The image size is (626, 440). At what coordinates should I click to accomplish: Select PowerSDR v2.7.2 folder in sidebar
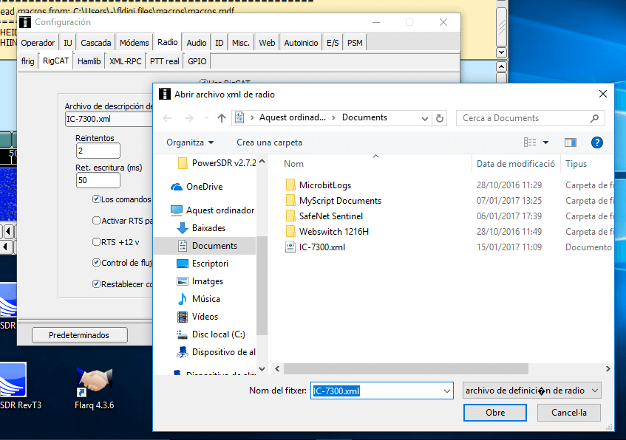tap(217, 163)
